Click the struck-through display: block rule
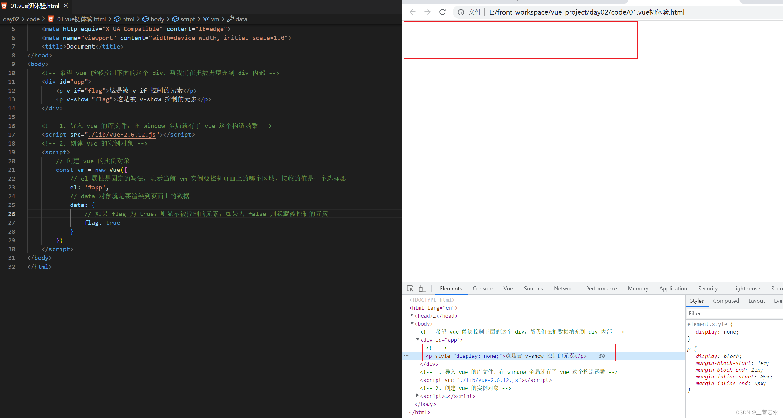This screenshot has height=418, width=783. point(718,356)
